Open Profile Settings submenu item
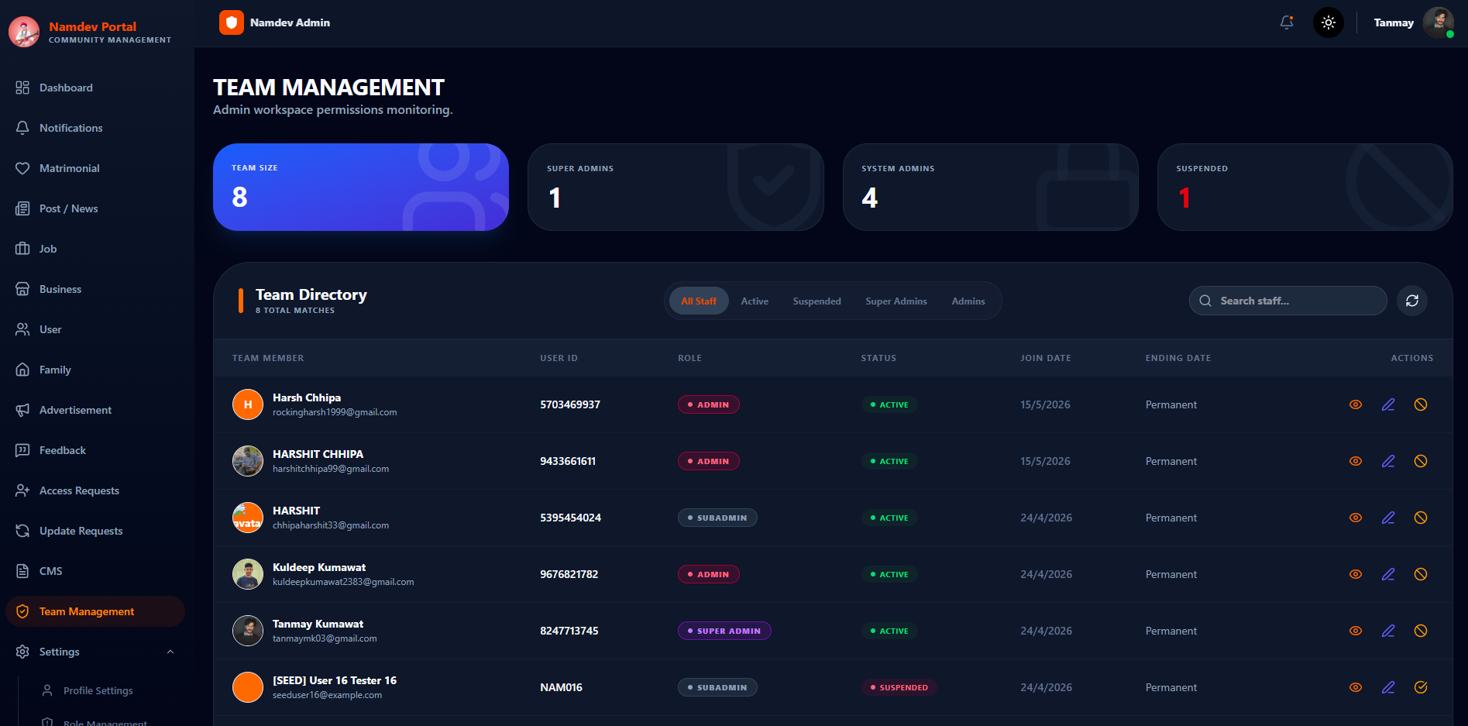This screenshot has height=726, width=1468. tap(98, 690)
